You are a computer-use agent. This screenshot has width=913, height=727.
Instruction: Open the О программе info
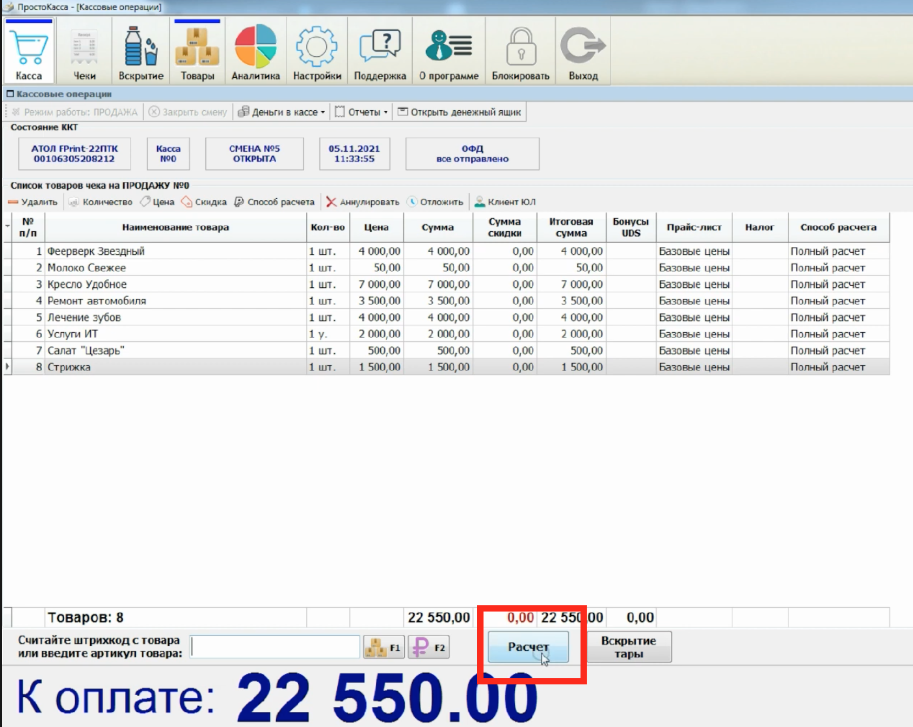click(449, 51)
